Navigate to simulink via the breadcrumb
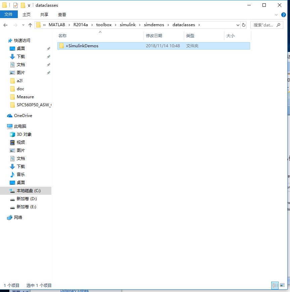This screenshot has height=292, width=290. 128,24
